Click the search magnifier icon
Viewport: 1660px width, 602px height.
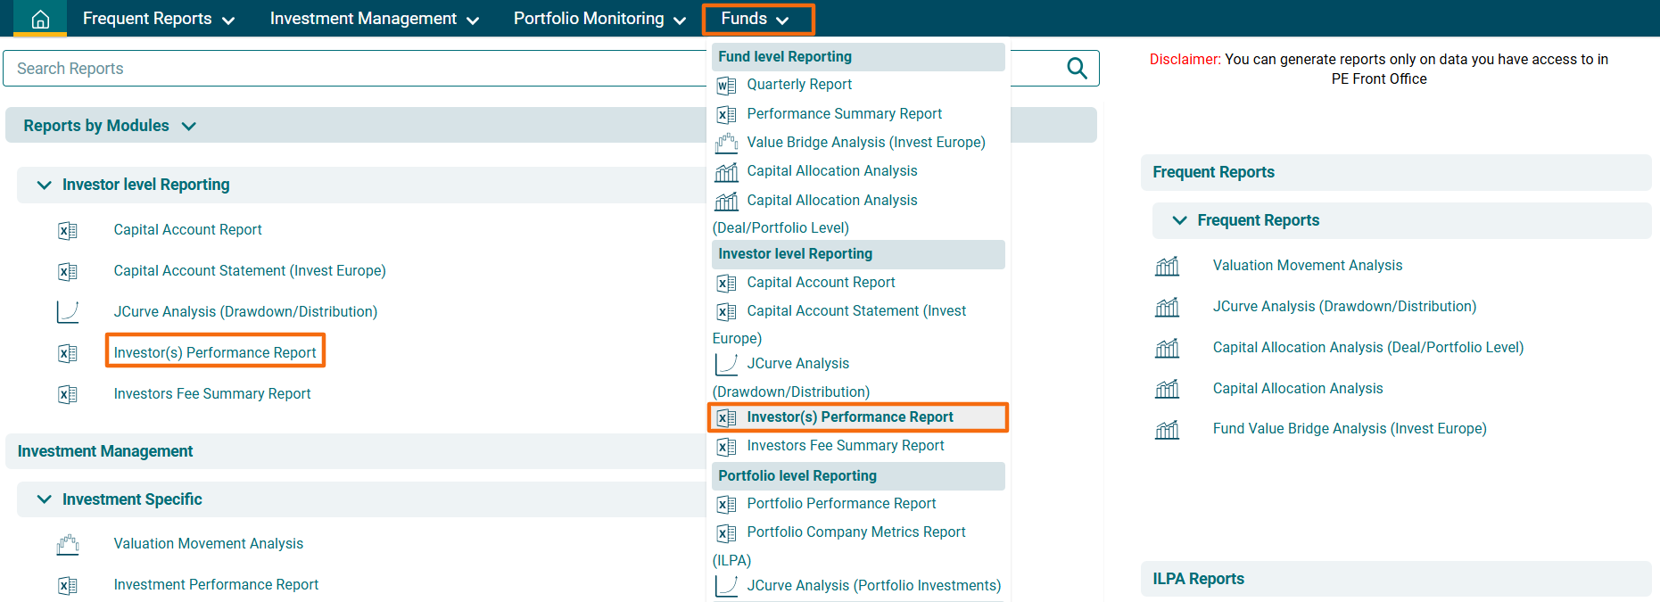click(x=1077, y=69)
